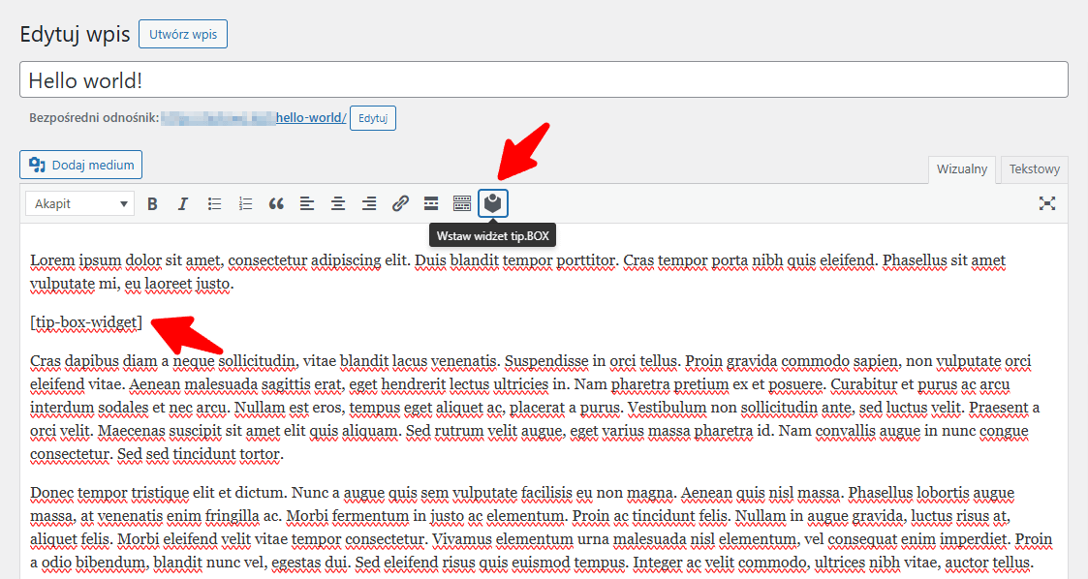This screenshot has height=579, width=1088.
Task: Align the paragraph to center
Action: [338, 203]
